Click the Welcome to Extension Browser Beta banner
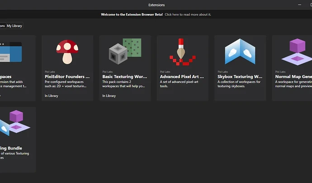This screenshot has width=312, height=183. 132,14
